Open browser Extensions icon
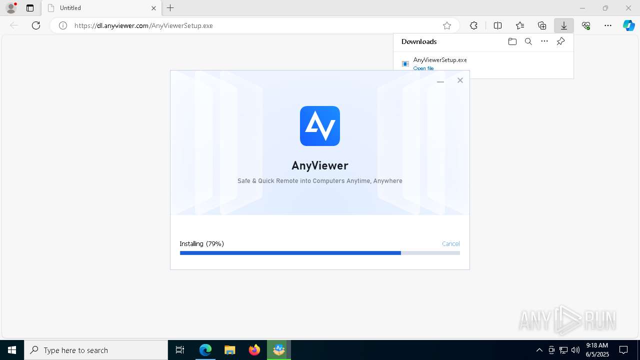 tap(473, 25)
